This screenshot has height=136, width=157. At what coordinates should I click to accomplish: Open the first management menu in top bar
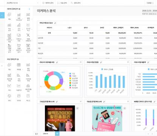48,3
